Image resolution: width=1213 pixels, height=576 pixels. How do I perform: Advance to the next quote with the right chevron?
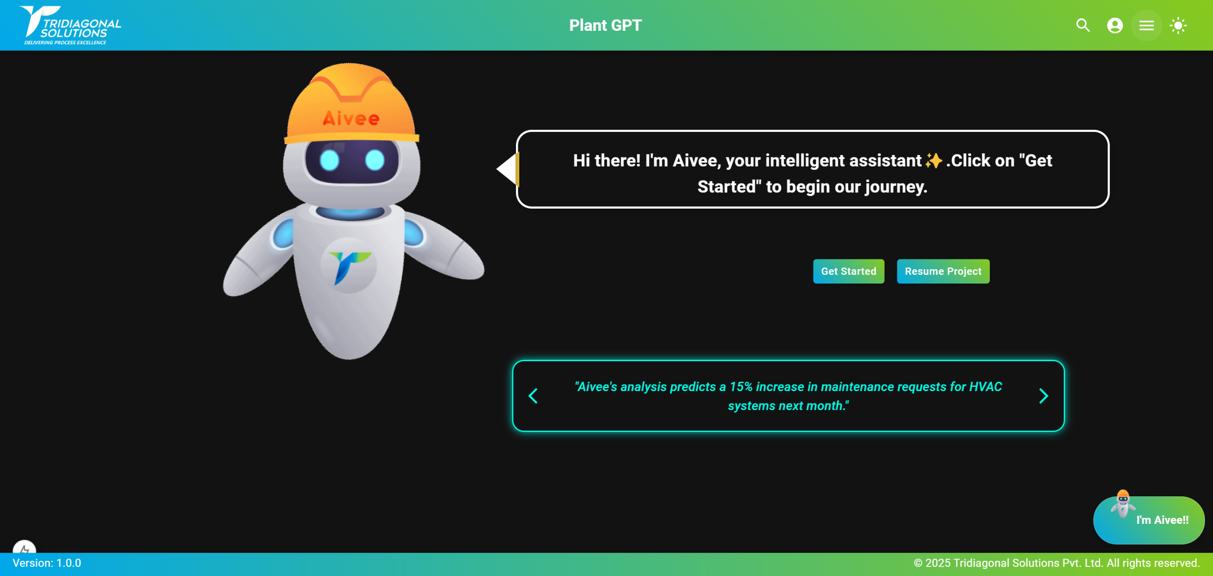pos(1043,396)
